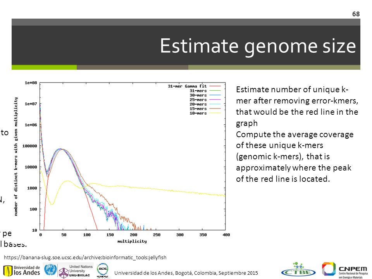Click the United Nations emblem icon
The height and width of the screenshot is (279, 372).
pyautogui.click(x=50, y=270)
